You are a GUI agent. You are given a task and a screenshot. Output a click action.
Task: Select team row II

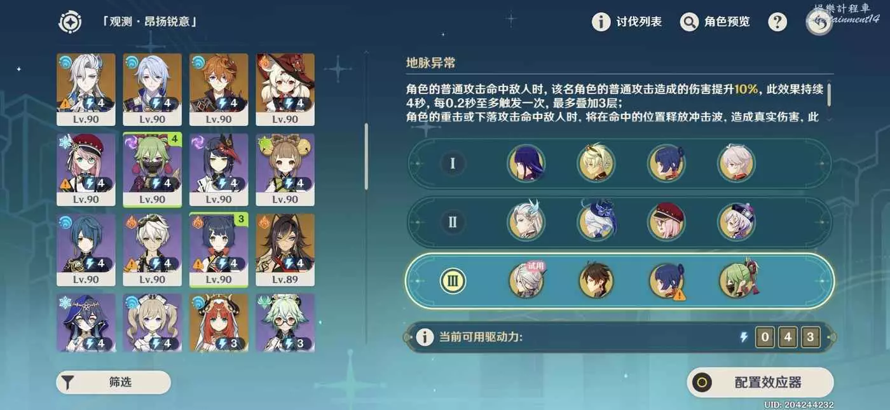(619, 222)
